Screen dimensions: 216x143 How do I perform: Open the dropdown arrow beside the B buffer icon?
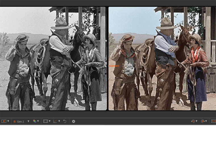[8, 121]
